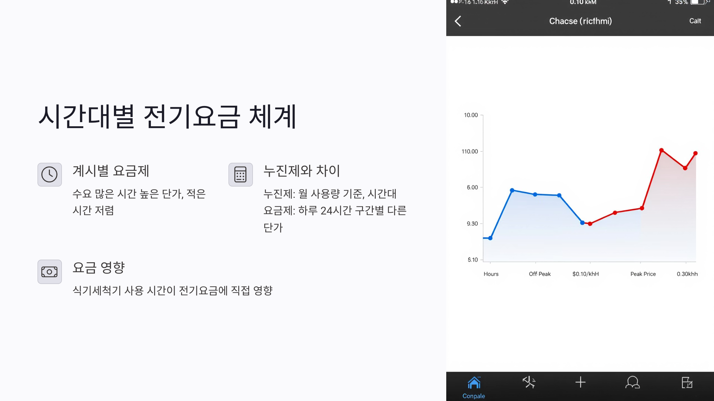Click the calculator icon beside 누진제와 차이
This screenshot has height=401, width=714.
[240, 174]
